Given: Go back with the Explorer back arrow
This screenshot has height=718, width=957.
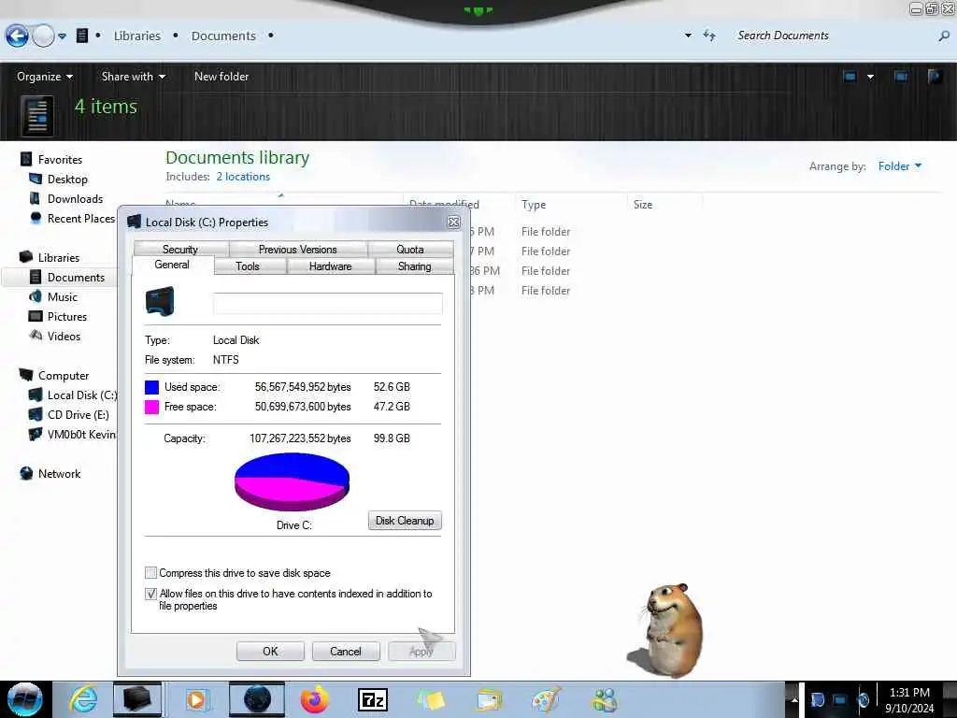Looking at the screenshot, I should (17, 36).
